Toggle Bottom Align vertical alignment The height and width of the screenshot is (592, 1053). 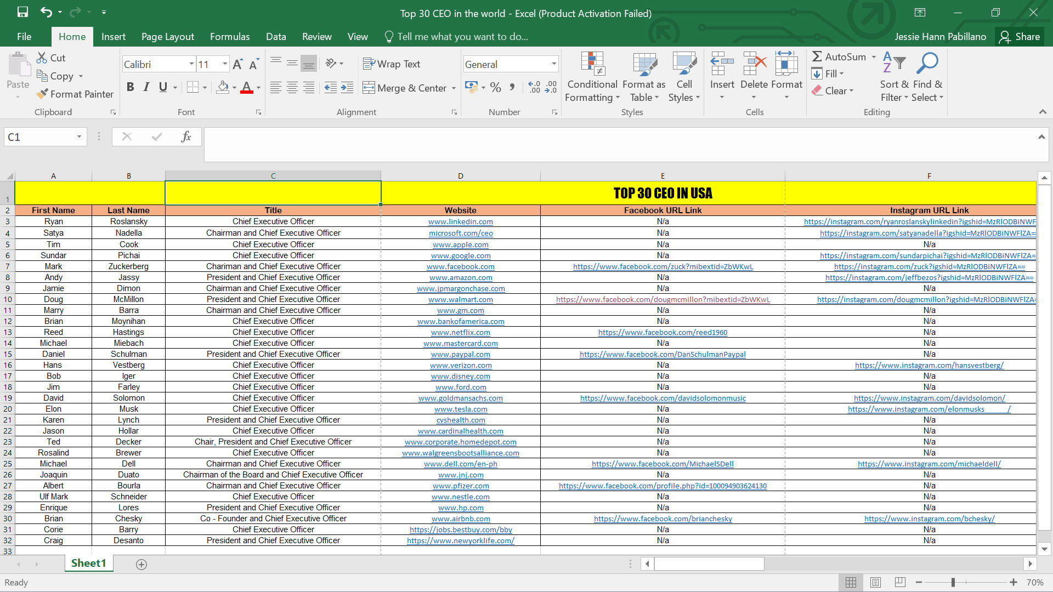[309, 63]
